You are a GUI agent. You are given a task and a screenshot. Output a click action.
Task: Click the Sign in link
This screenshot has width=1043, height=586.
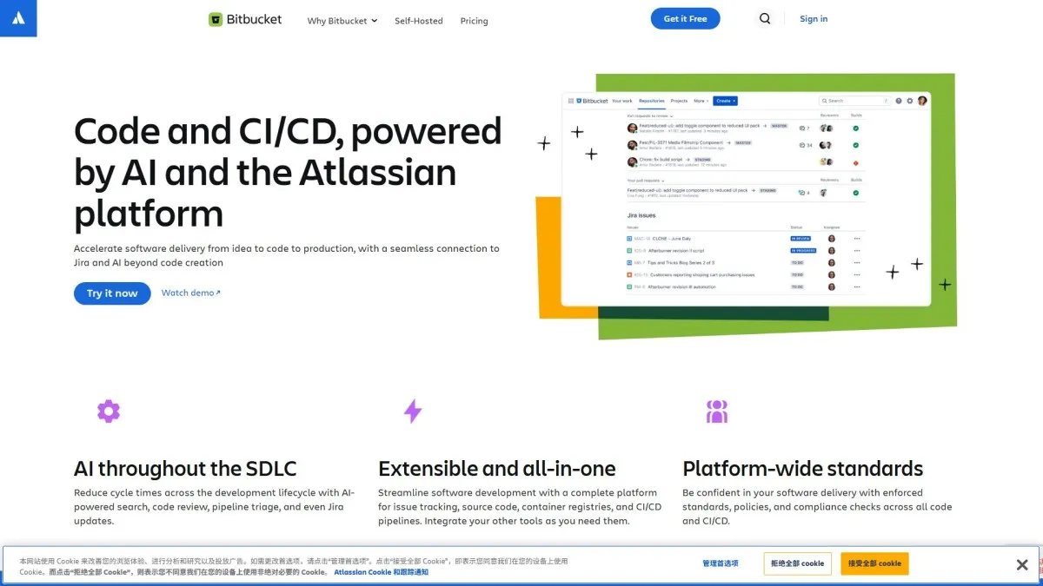click(x=814, y=18)
